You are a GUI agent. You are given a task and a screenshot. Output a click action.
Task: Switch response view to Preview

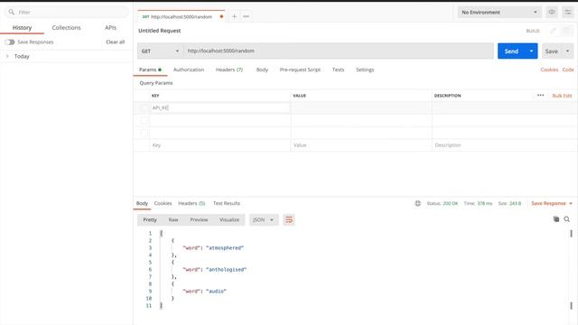point(199,220)
